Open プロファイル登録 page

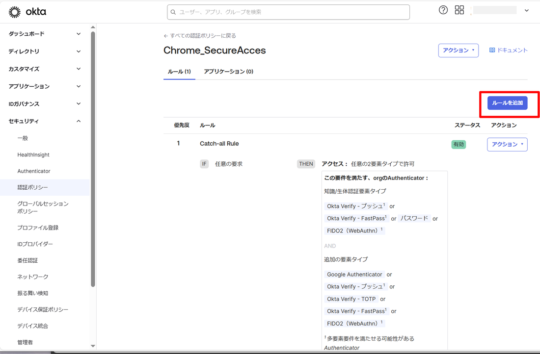pyautogui.click(x=38, y=228)
